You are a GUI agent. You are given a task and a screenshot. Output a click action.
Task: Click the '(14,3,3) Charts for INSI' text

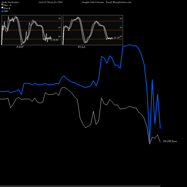click(50, 2)
